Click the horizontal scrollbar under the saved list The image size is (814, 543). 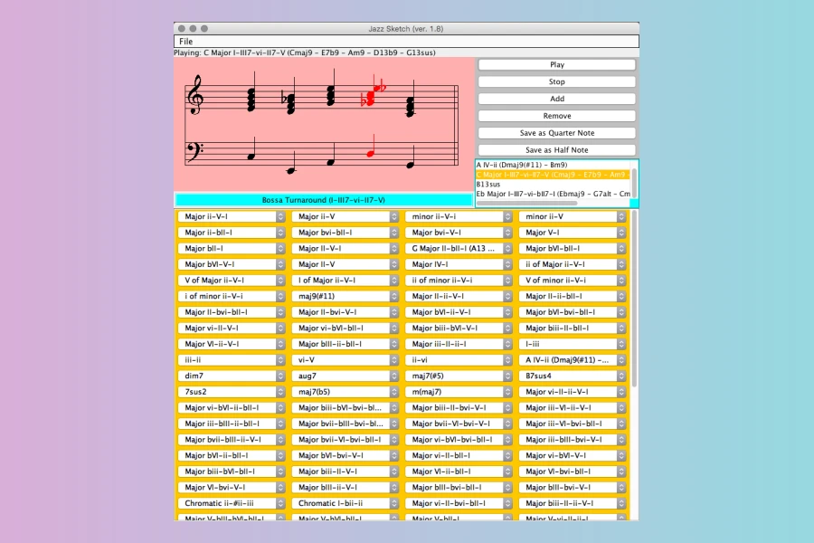(x=526, y=203)
